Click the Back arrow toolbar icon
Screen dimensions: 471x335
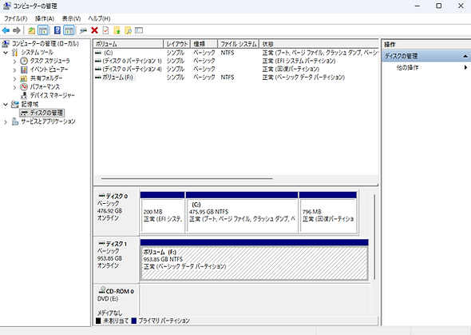(x=6, y=30)
